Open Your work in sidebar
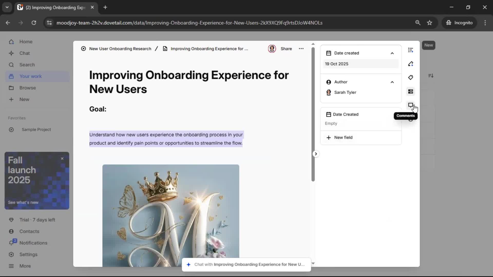This screenshot has width=493, height=277. pos(31,76)
